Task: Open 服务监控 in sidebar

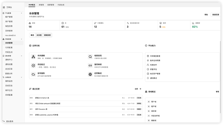Action: [x=9, y=81]
